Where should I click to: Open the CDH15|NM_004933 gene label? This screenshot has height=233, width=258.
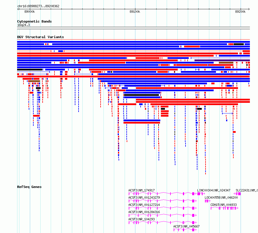point(224,205)
